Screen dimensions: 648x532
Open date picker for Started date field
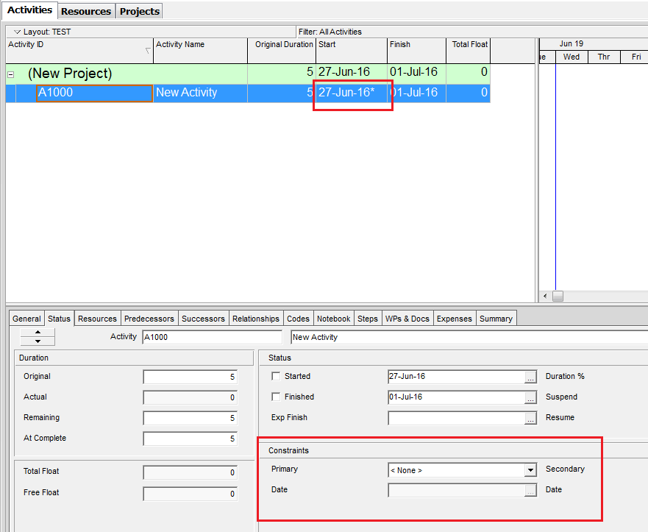(x=530, y=377)
